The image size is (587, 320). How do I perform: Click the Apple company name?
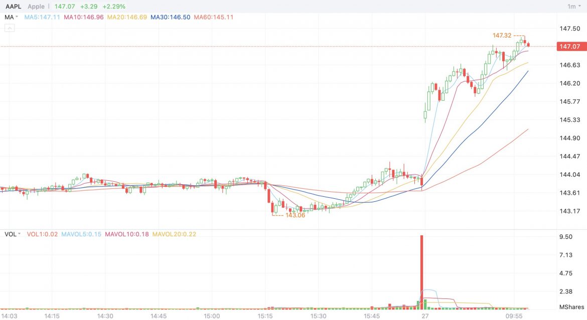coord(36,7)
